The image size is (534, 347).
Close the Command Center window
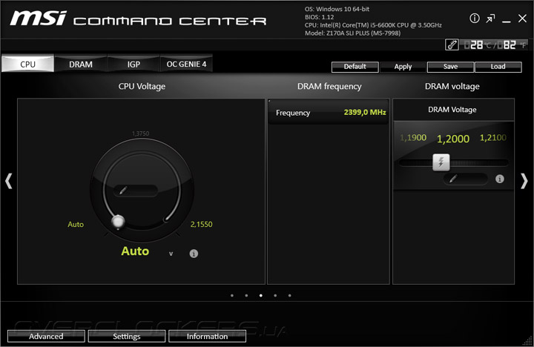(x=522, y=19)
